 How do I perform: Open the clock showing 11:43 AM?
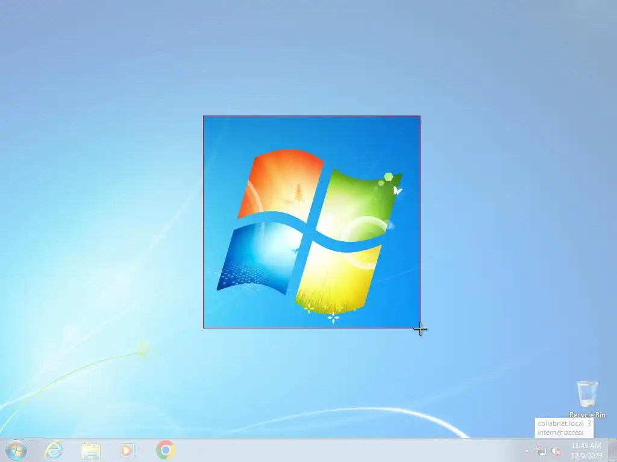[586, 451]
